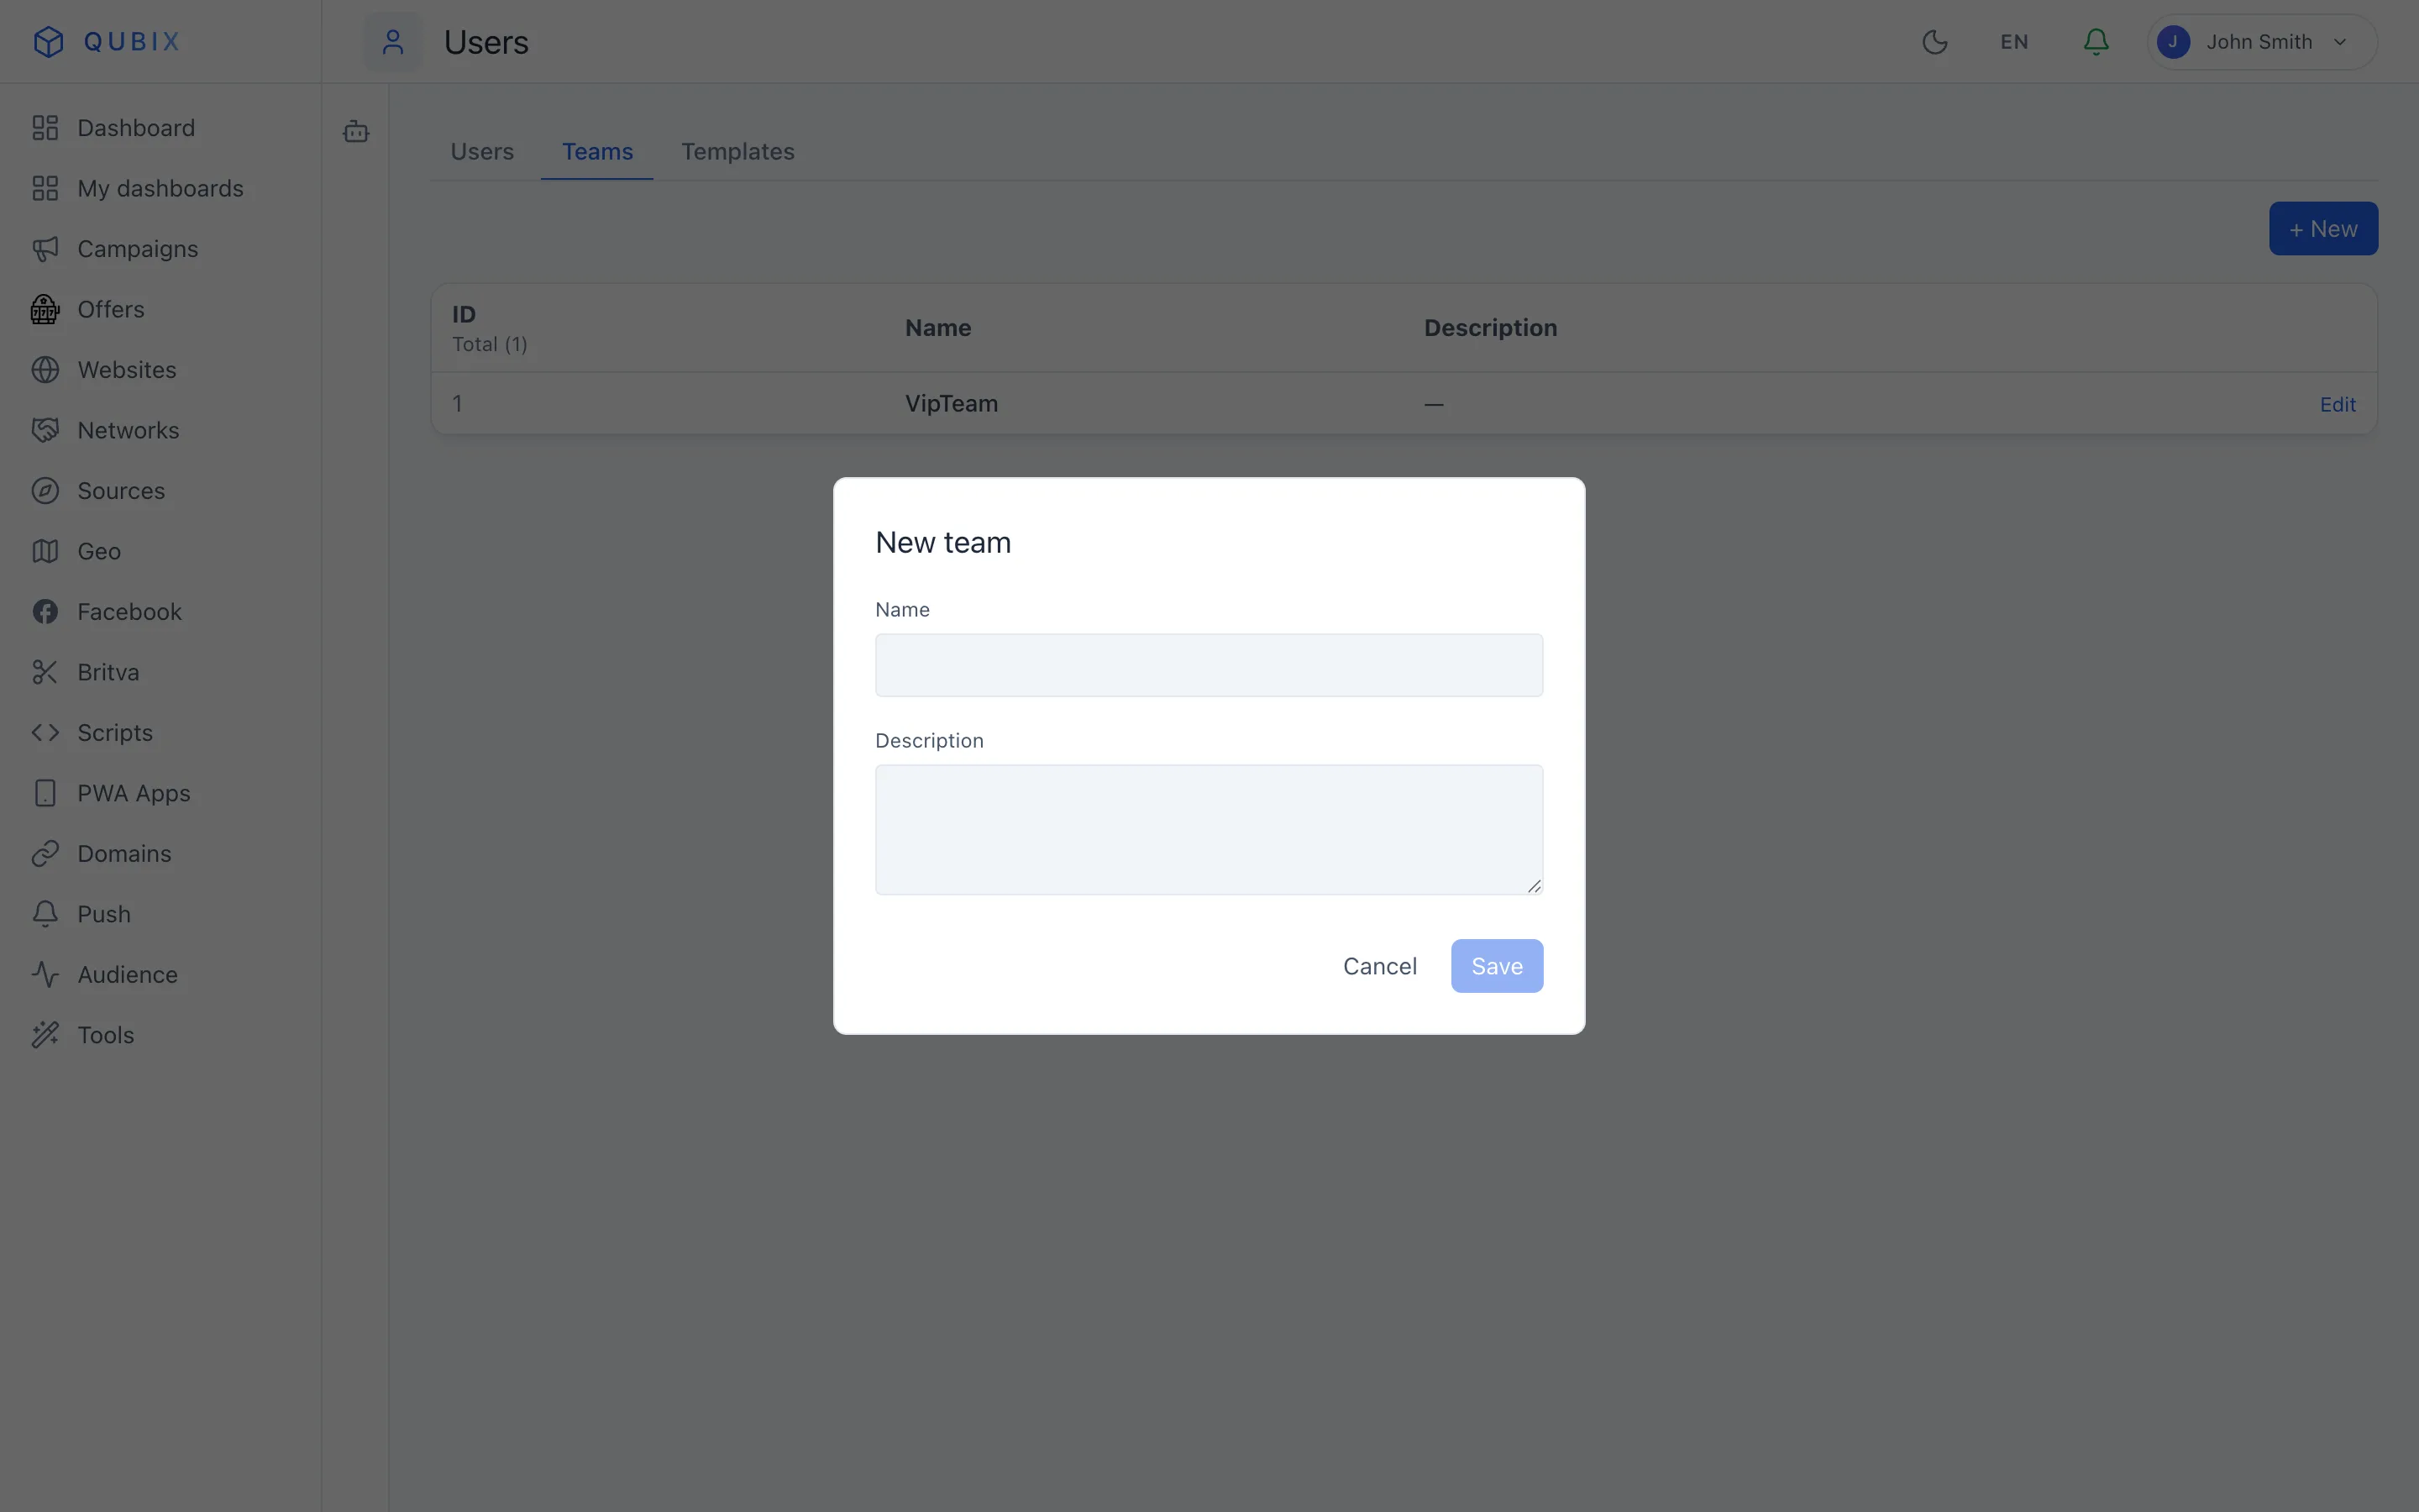Click the + New team button
The image size is (2419, 1512).
(x=2323, y=229)
